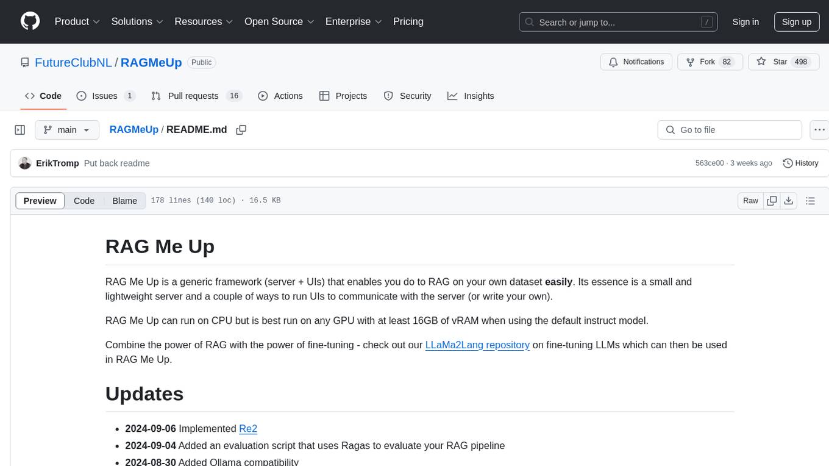Viewport: 829px width, 466px height.
Task: Switch to the Insights tab
Action: (x=471, y=96)
